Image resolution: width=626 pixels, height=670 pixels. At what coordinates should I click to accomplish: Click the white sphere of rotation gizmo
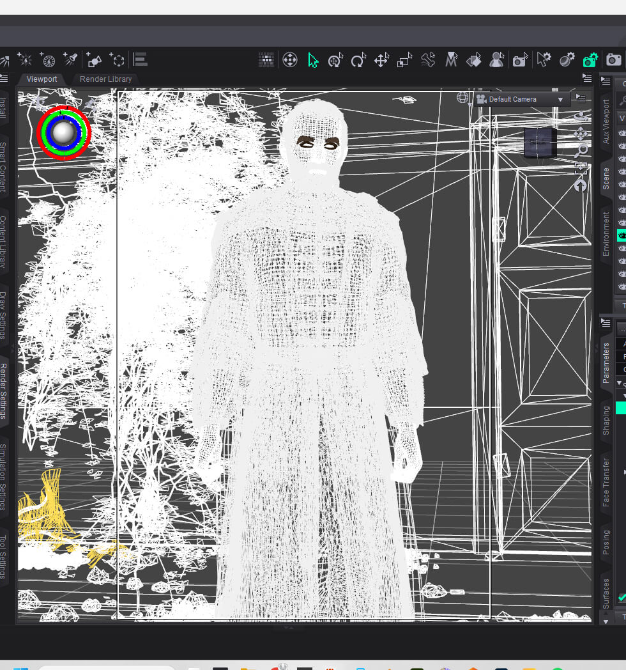tap(63, 132)
